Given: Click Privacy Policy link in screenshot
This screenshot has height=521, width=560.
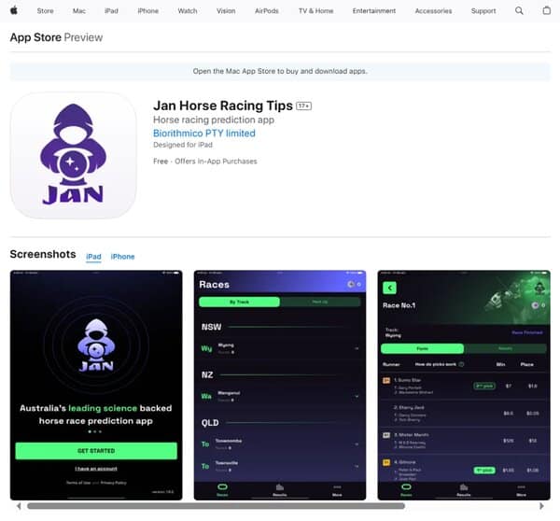Looking at the screenshot, I should click(x=114, y=483).
